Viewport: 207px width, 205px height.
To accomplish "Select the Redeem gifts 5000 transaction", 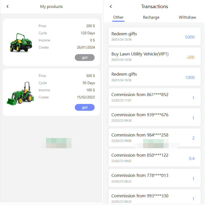I will coord(154,36).
